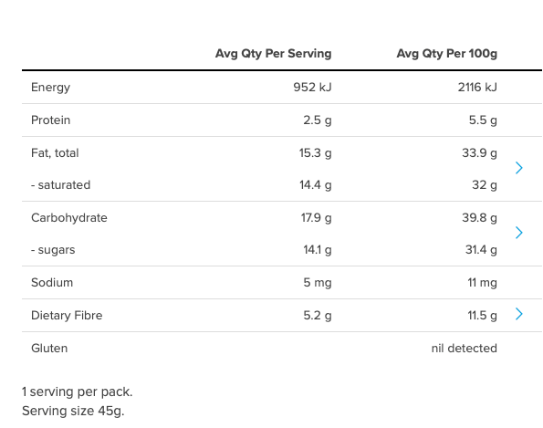Select the saturated fat sub-row label
Image resolution: width=543 pixels, height=428 pixels.
tap(60, 185)
